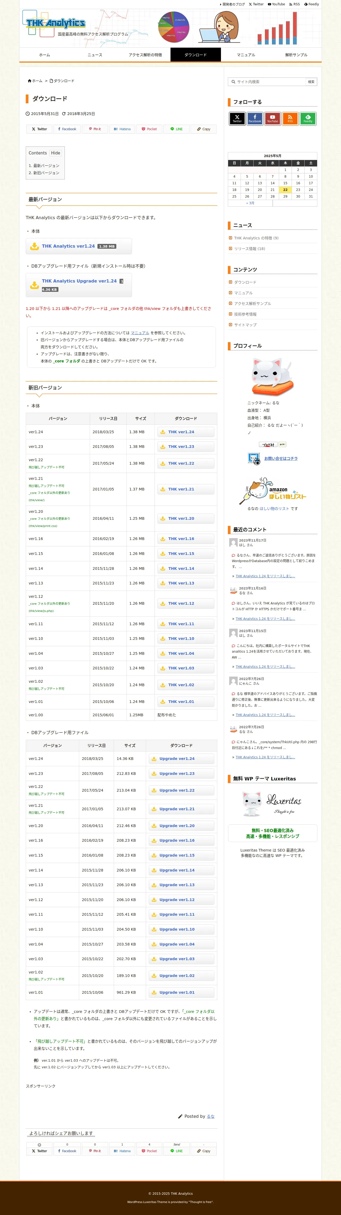Go to the previous month « 3月 in the calendar
The image size is (341, 1215).
[x=250, y=203]
